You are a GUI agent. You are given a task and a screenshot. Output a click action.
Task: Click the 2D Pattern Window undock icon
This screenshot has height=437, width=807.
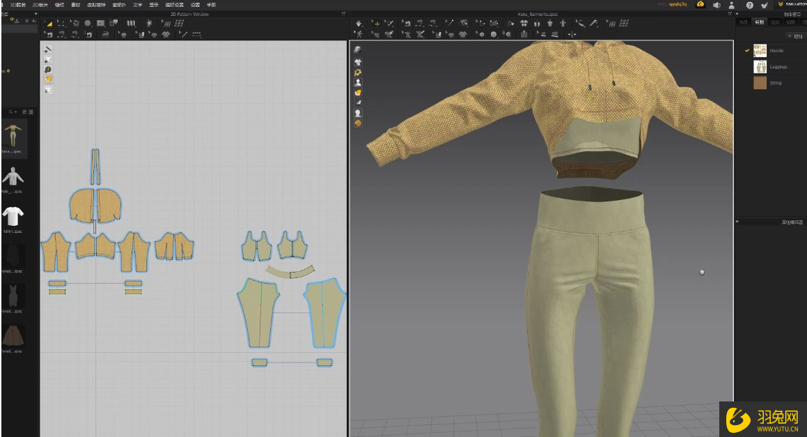click(343, 13)
